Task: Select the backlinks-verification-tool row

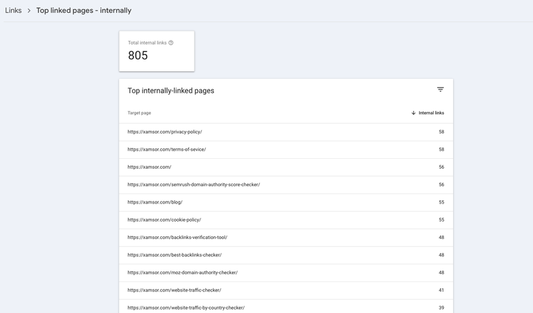Action: (x=177, y=237)
